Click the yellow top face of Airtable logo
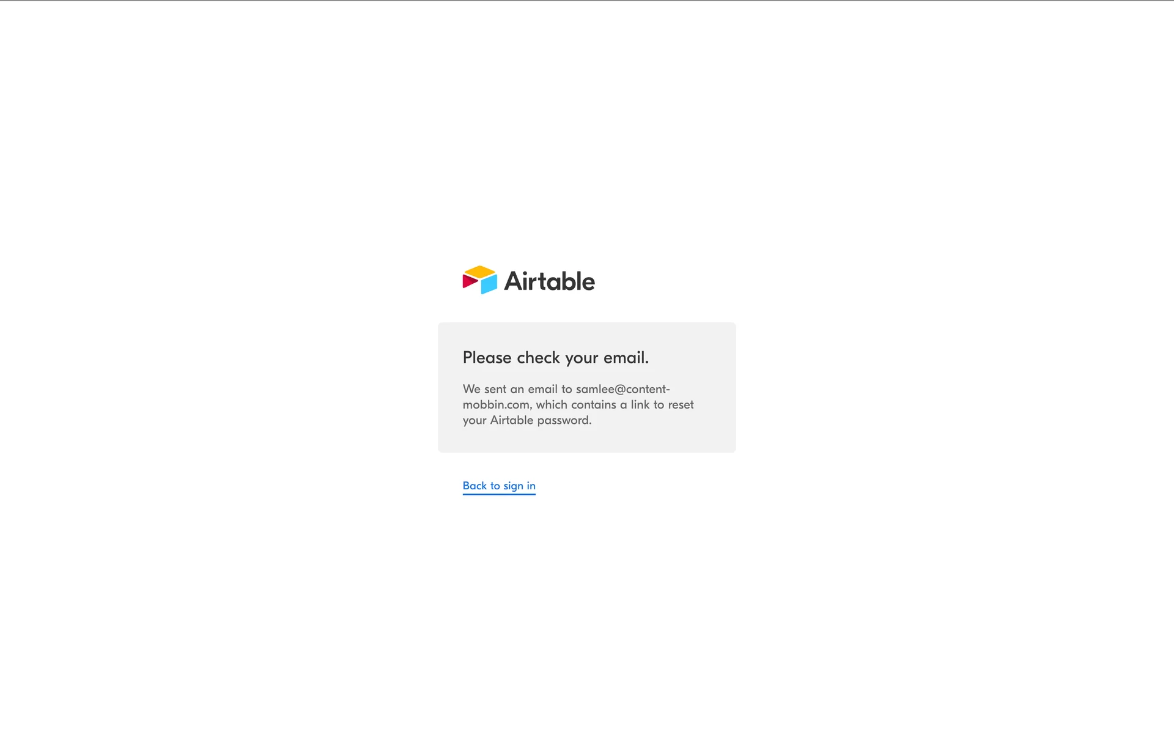The image size is (1174, 734). point(480,272)
